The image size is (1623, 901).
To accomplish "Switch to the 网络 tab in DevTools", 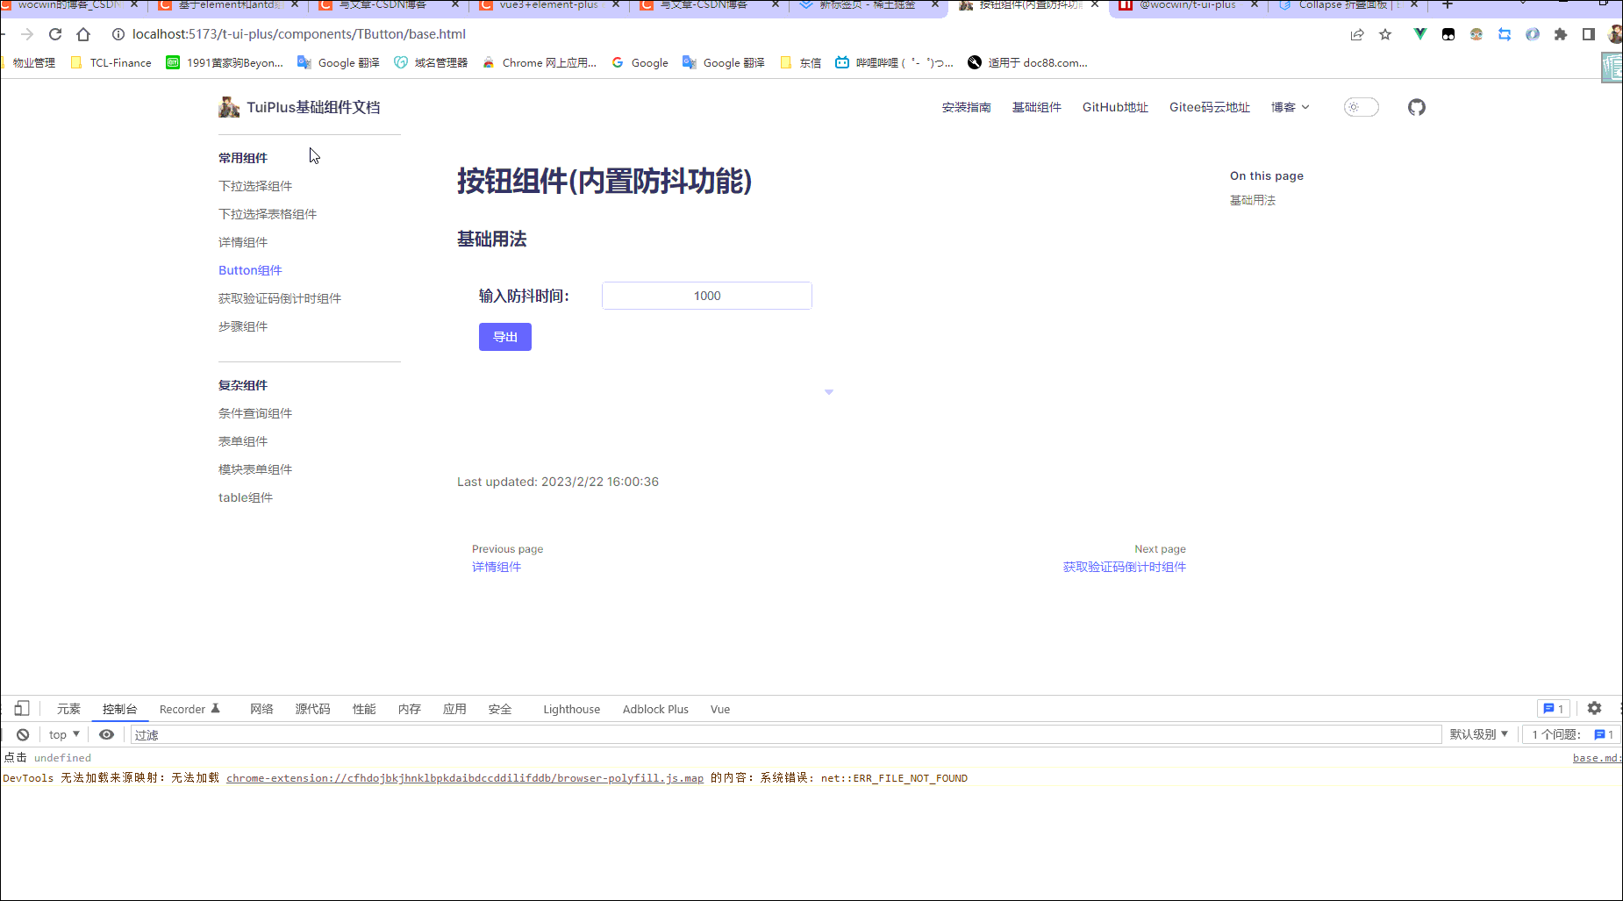I will pyautogui.click(x=261, y=709).
